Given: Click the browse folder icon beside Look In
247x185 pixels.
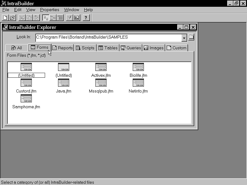Looking at the screenshot, I should pyautogui.click(x=191, y=37).
